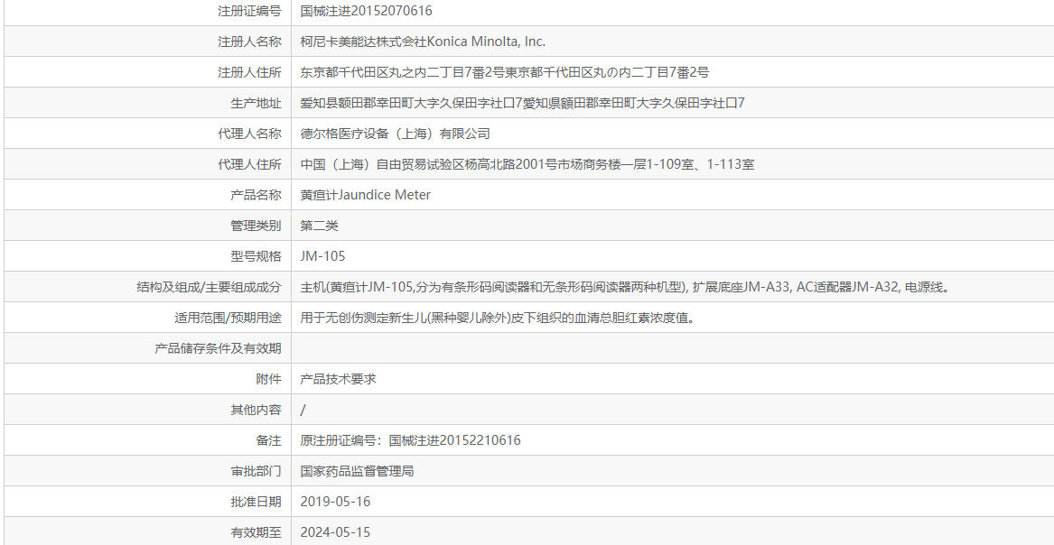Click the 注册证编号 row label
Image resolution: width=1054 pixels, height=545 pixels.
(x=249, y=11)
